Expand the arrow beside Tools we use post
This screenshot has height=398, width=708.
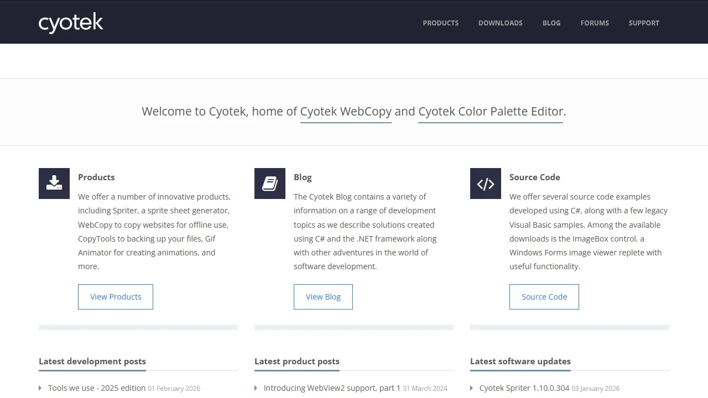[x=40, y=388]
